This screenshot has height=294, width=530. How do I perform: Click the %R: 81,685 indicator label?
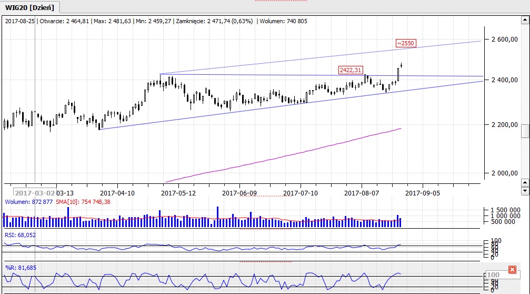tap(20, 268)
